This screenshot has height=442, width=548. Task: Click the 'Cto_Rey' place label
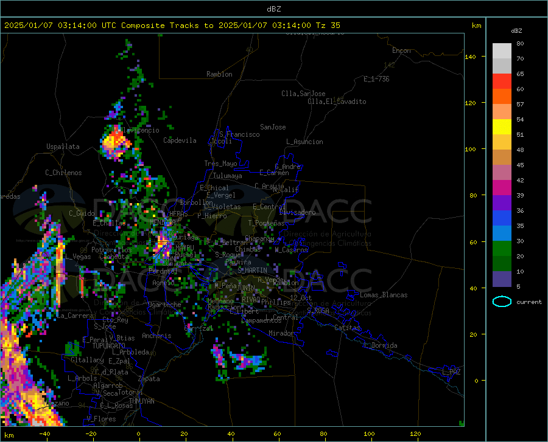(x=115, y=320)
